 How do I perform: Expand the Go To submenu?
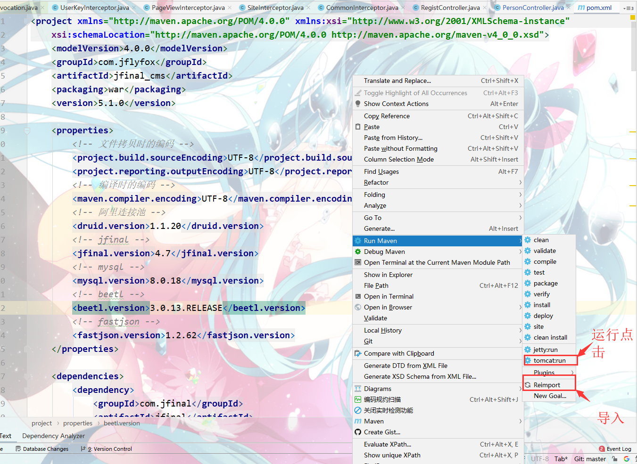438,218
